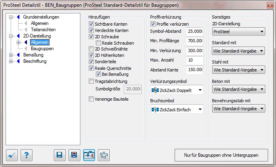The width and height of the screenshot is (276, 167).
Task: Click the dark arrow icon beside selected Allgemein
Action: click(x=26, y=42)
